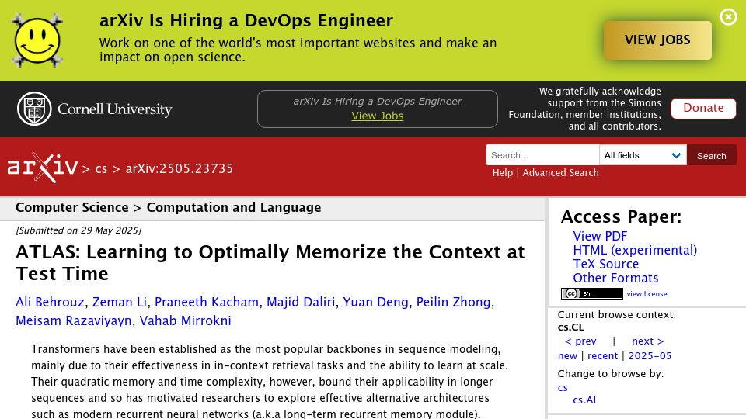The image size is (746, 419).
Task: Go to previous paper with < prev
Action: 580,341
